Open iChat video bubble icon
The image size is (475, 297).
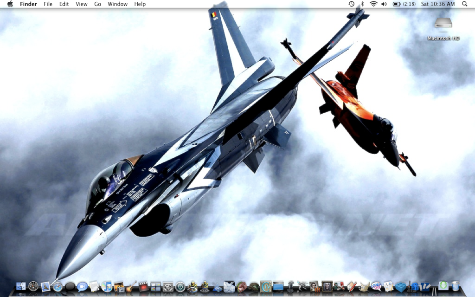[x=82, y=286]
